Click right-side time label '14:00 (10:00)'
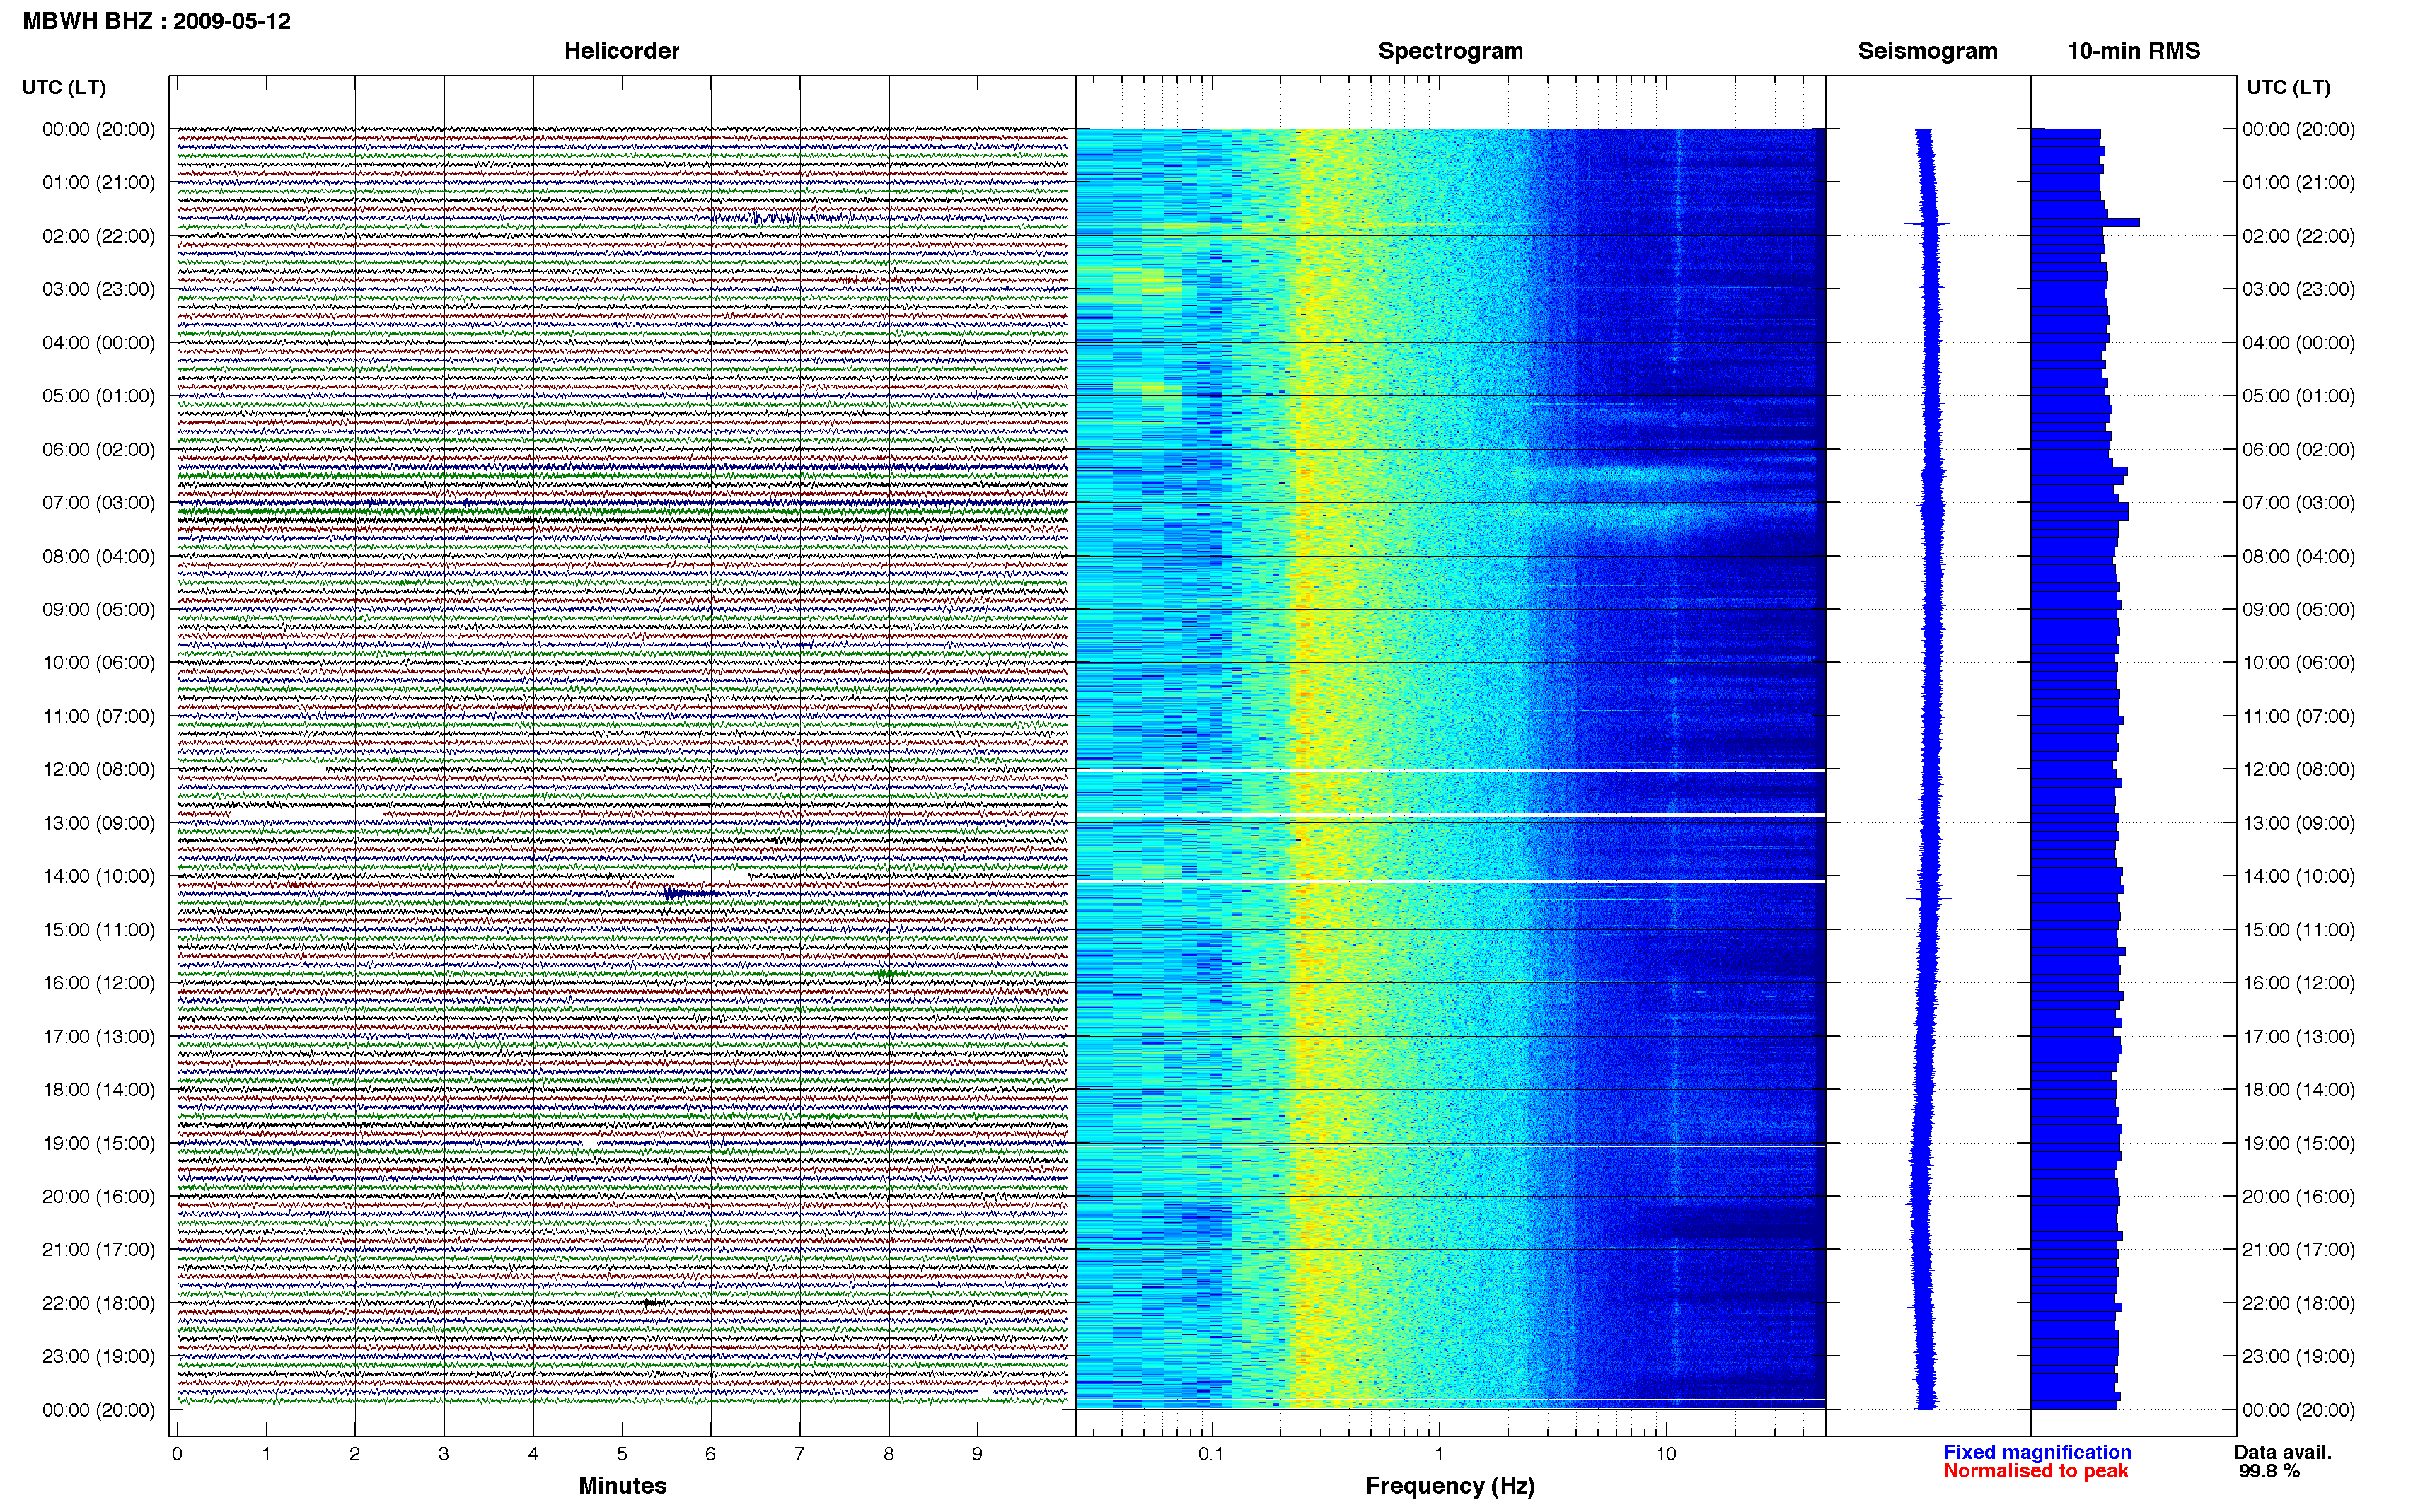Viewport: 2418px width, 1512px height. pos(2298,876)
